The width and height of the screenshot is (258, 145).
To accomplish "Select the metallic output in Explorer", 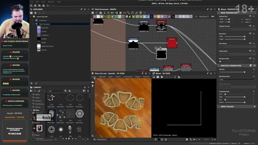I will (x=44, y=39).
